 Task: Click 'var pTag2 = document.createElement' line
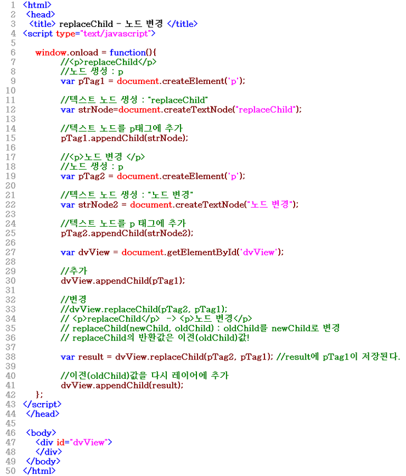click(153, 176)
